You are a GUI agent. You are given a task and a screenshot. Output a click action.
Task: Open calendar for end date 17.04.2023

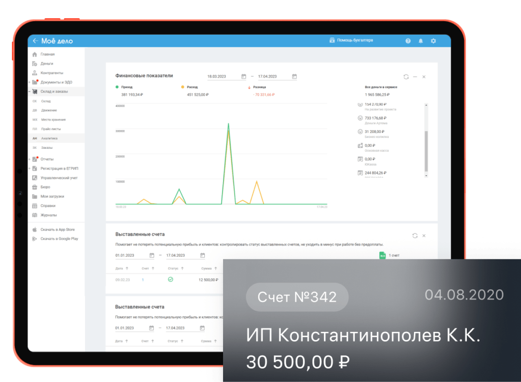point(294,76)
